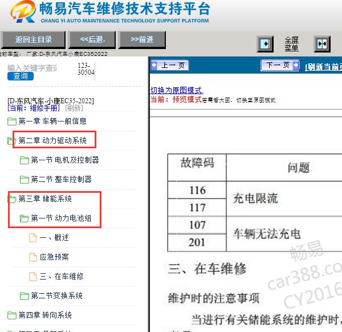
Task: Click the 应急预案 page icon
Action: (33, 257)
